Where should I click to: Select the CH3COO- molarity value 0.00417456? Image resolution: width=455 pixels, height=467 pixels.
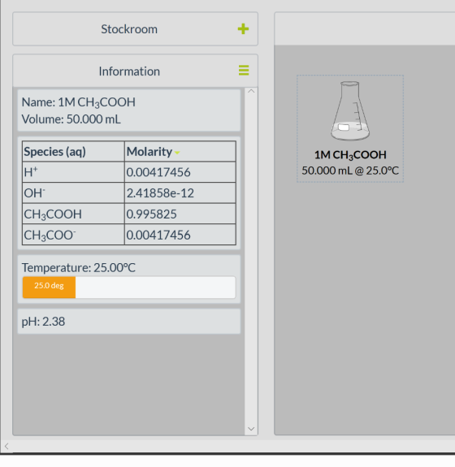coord(158,235)
